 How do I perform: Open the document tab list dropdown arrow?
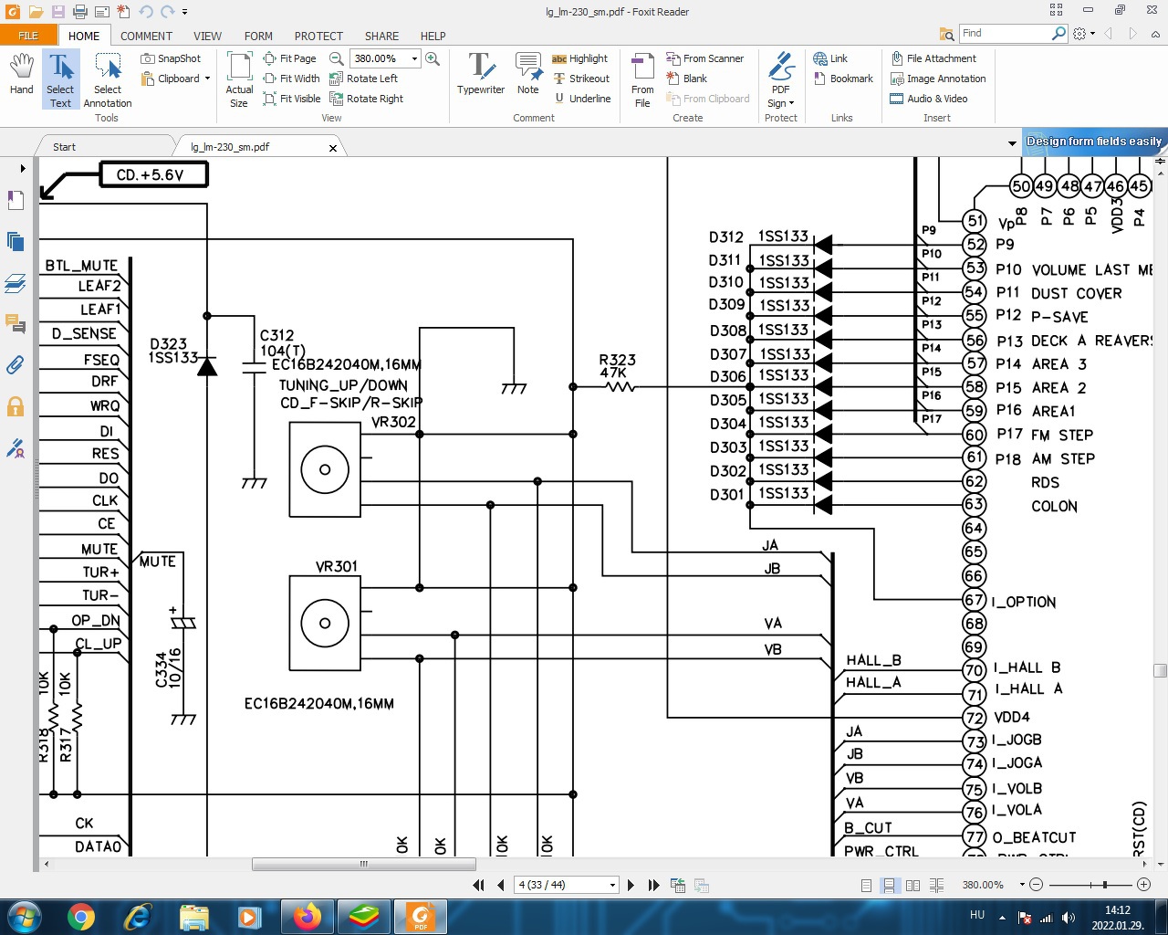[x=1012, y=143]
